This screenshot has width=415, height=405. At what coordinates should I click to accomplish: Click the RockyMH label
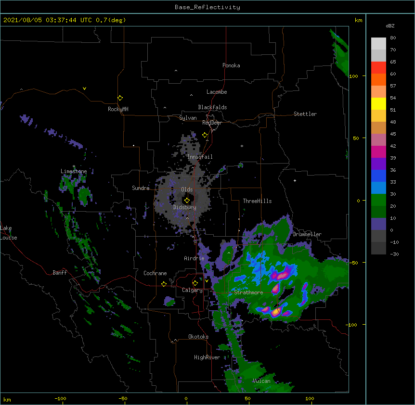point(118,109)
